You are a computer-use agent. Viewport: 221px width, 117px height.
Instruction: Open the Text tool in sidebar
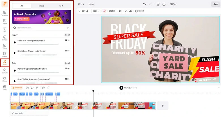[5, 30]
